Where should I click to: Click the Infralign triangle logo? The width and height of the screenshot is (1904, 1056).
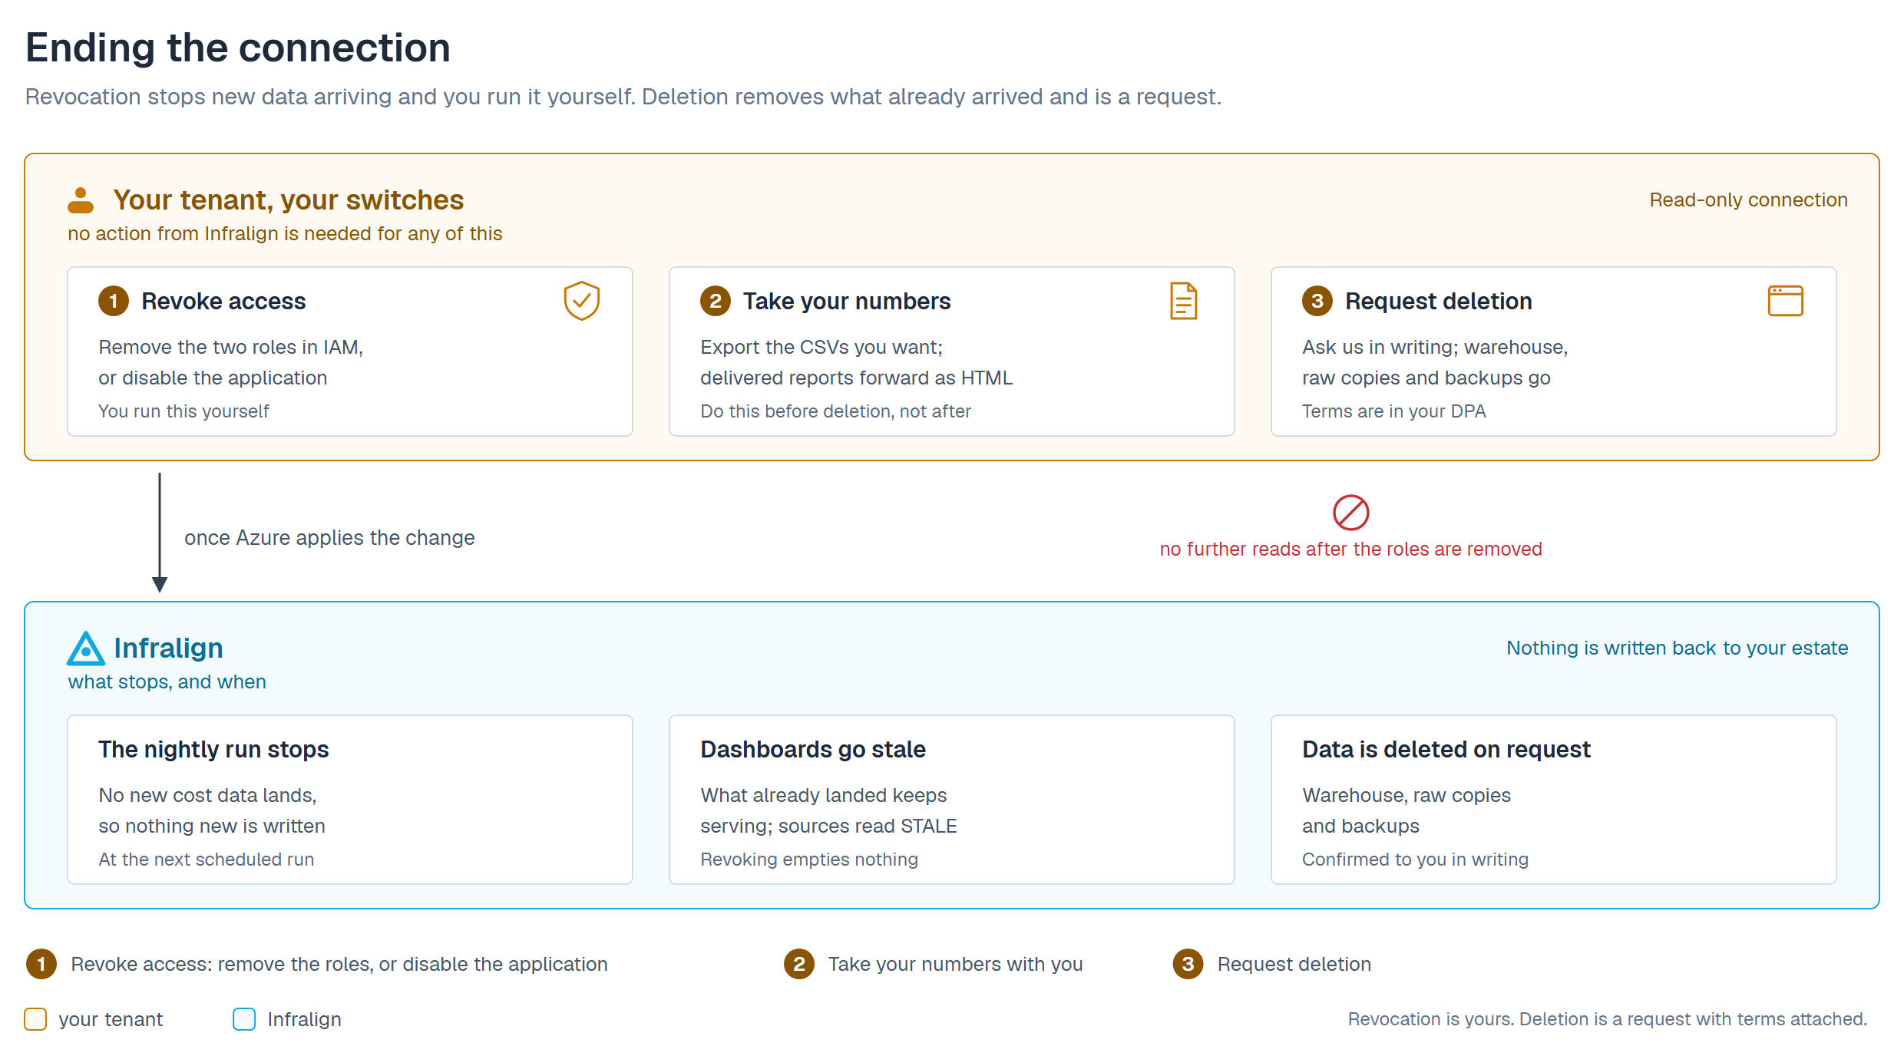coord(86,648)
